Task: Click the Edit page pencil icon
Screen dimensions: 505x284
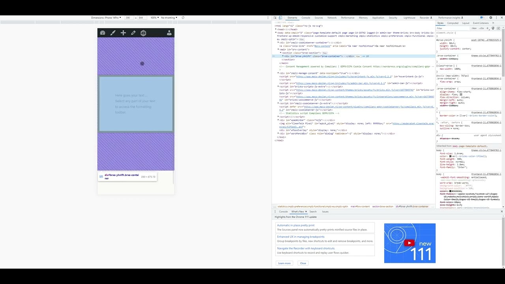Action: click(x=133, y=33)
